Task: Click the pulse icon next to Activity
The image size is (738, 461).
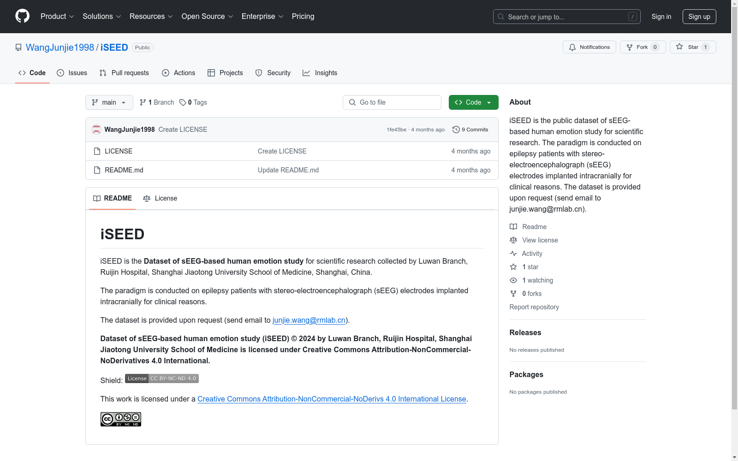Action: pyautogui.click(x=513, y=254)
